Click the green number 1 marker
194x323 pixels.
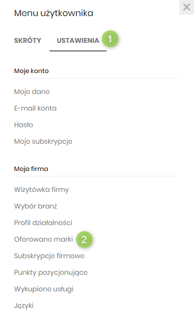point(110,38)
